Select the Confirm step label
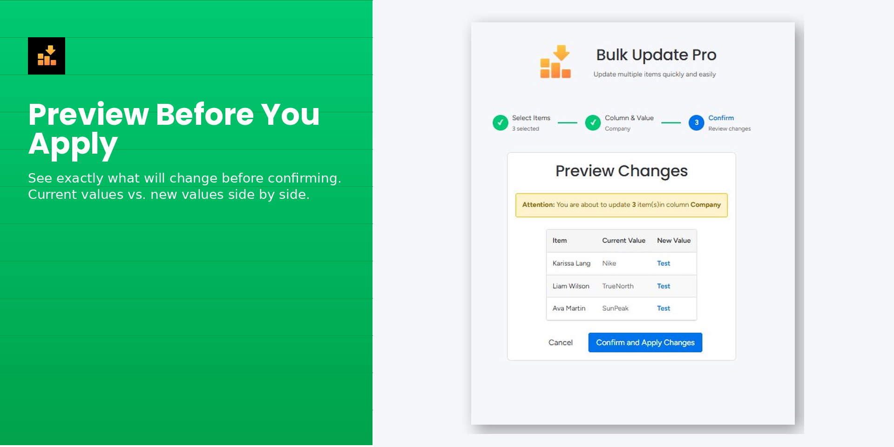 [721, 118]
